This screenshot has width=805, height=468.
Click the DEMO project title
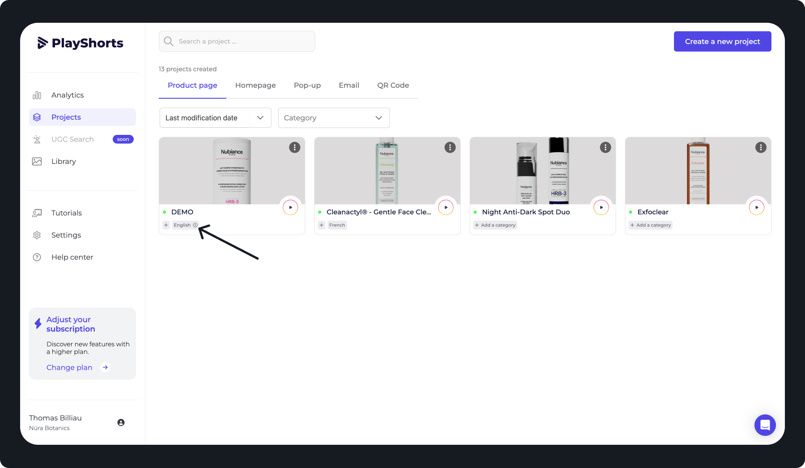coord(182,212)
